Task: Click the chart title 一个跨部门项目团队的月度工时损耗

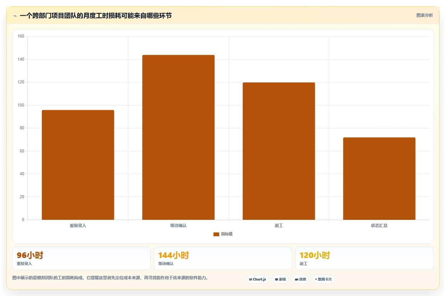Action: pyautogui.click(x=96, y=15)
